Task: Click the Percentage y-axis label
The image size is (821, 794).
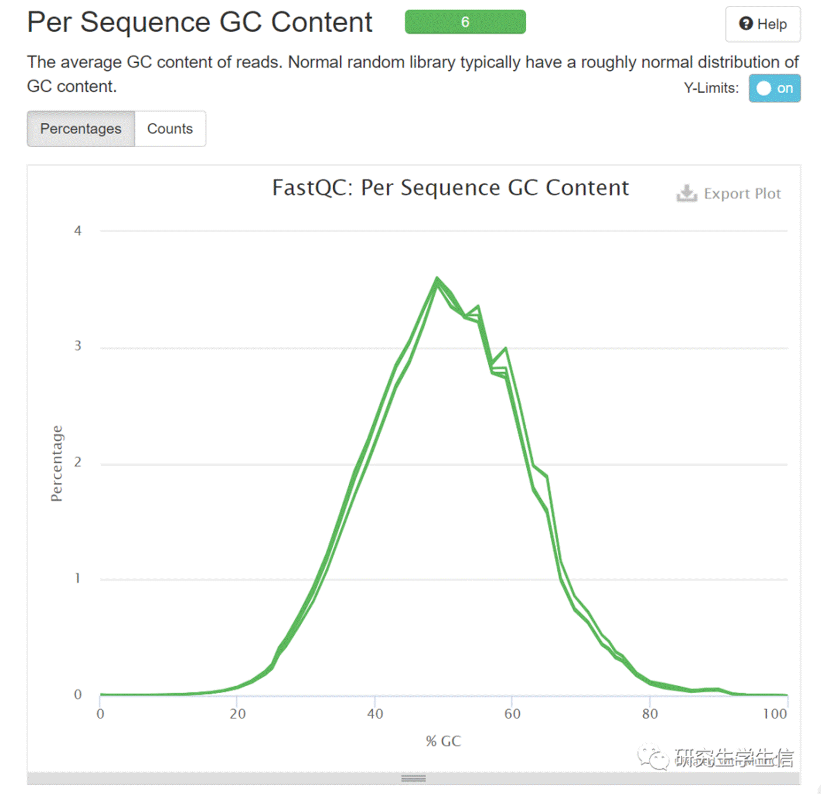Action: point(56,464)
